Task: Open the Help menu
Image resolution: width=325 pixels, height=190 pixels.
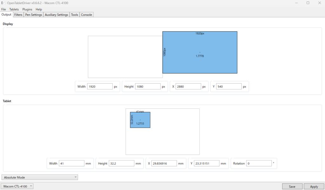Action: pyautogui.click(x=39, y=10)
